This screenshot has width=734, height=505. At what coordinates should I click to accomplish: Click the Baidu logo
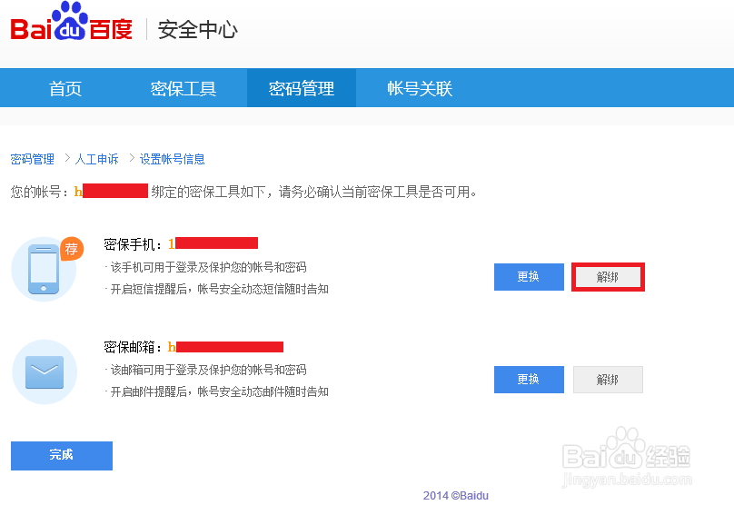[x=72, y=21]
